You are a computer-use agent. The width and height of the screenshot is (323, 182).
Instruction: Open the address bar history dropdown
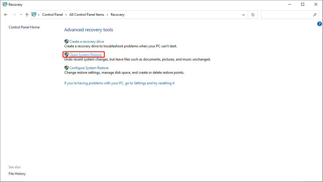click(x=243, y=15)
